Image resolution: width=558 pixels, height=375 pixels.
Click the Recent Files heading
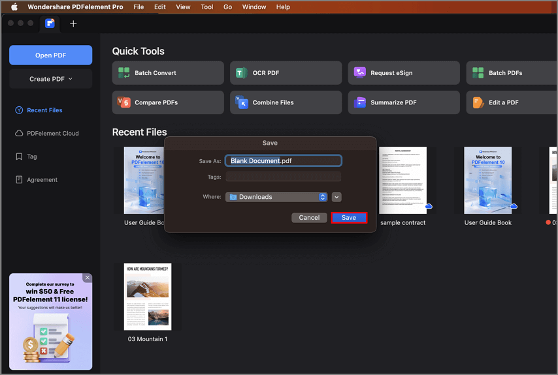tap(140, 132)
